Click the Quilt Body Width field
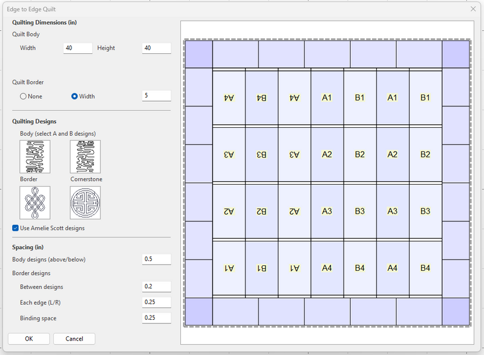 78,48
